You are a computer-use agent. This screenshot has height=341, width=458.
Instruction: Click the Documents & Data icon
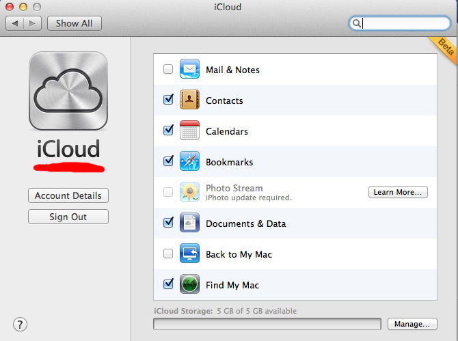click(x=189, y=223)
